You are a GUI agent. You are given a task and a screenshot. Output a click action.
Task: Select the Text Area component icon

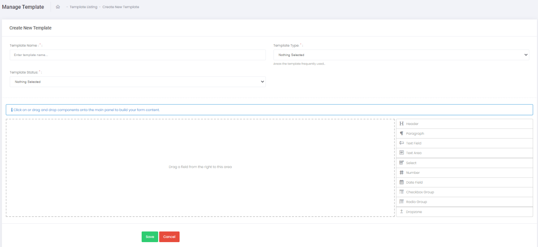(x=401, y=153)
